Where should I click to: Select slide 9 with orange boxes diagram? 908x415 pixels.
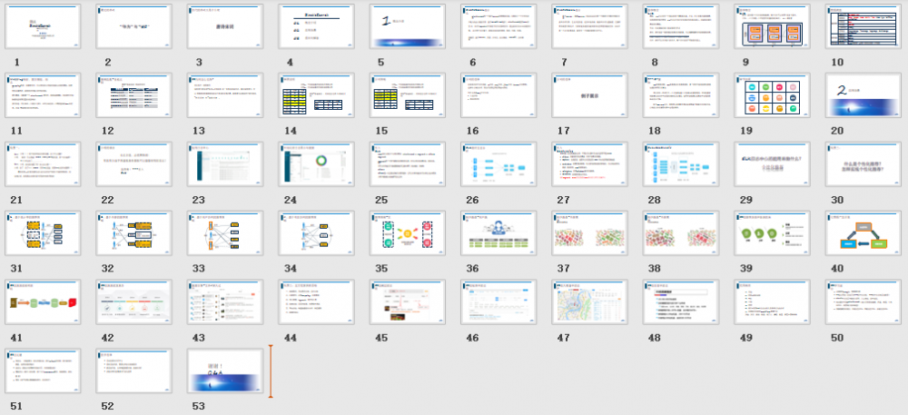coord(773,26)
